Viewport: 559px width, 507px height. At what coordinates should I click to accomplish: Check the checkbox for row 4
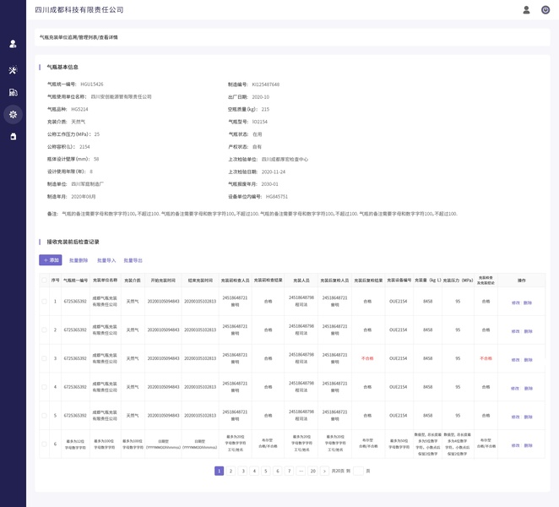tap(44, 387)
